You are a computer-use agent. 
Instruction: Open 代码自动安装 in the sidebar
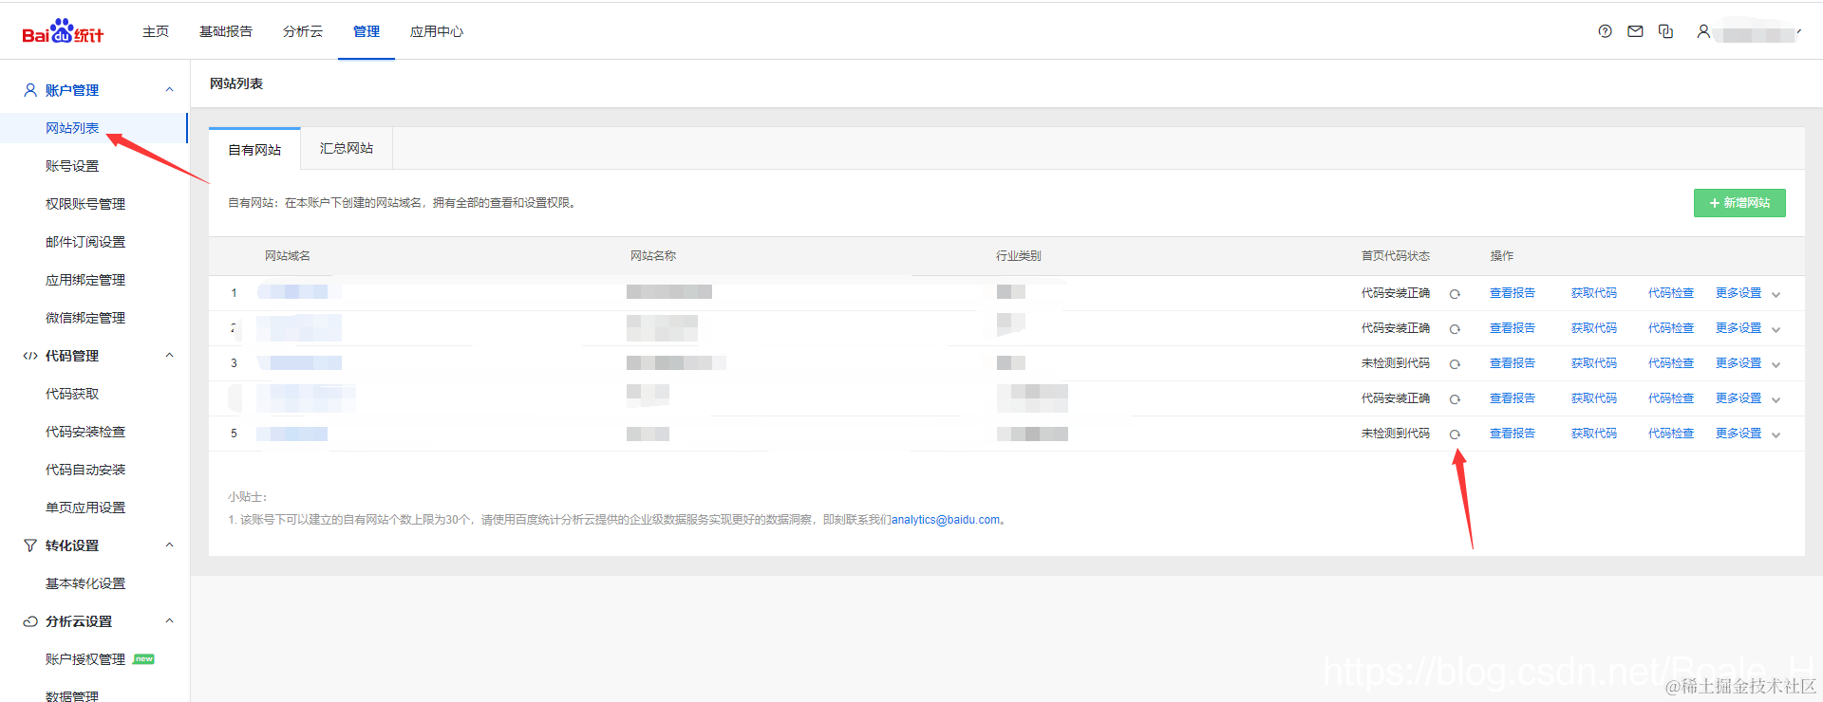click(x=85, y=470)
